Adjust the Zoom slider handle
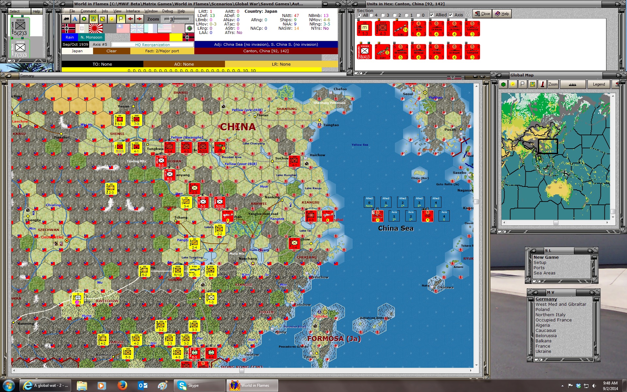The image size is (627, 392). click(171, 19)
